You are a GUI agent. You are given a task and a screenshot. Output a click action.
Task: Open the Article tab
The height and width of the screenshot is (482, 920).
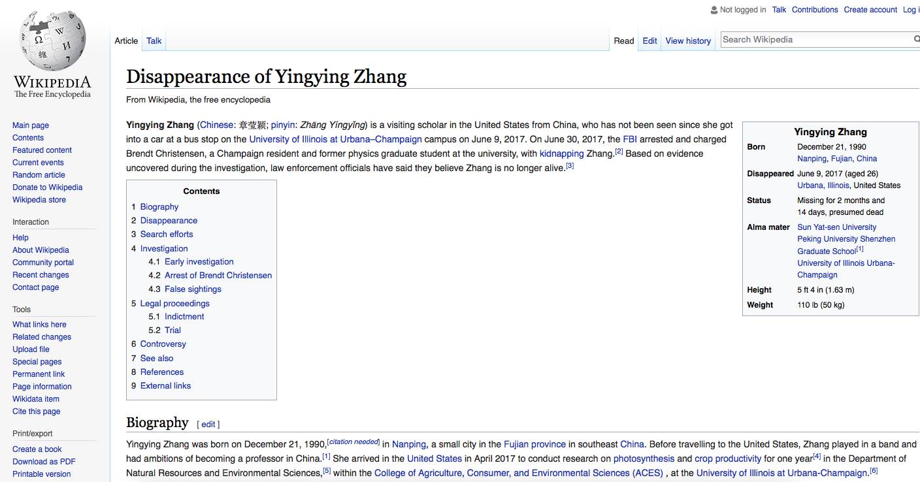126,40
